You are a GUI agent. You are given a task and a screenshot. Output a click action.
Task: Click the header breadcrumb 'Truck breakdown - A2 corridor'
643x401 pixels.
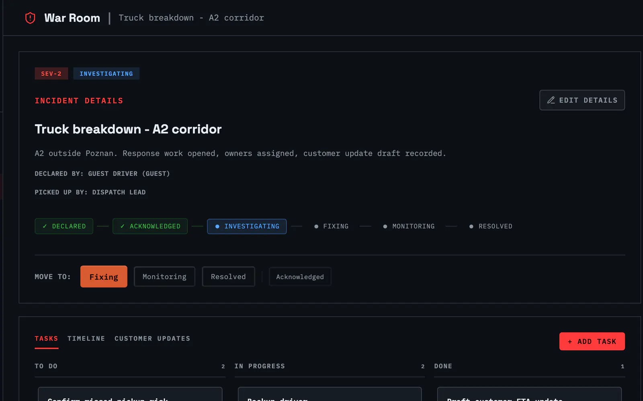point(191,18)
